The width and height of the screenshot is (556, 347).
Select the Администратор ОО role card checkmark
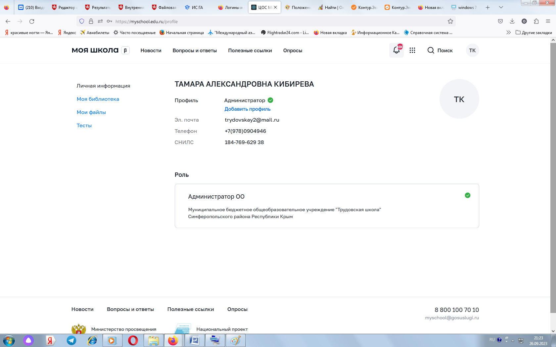click(x=467, y=195)
